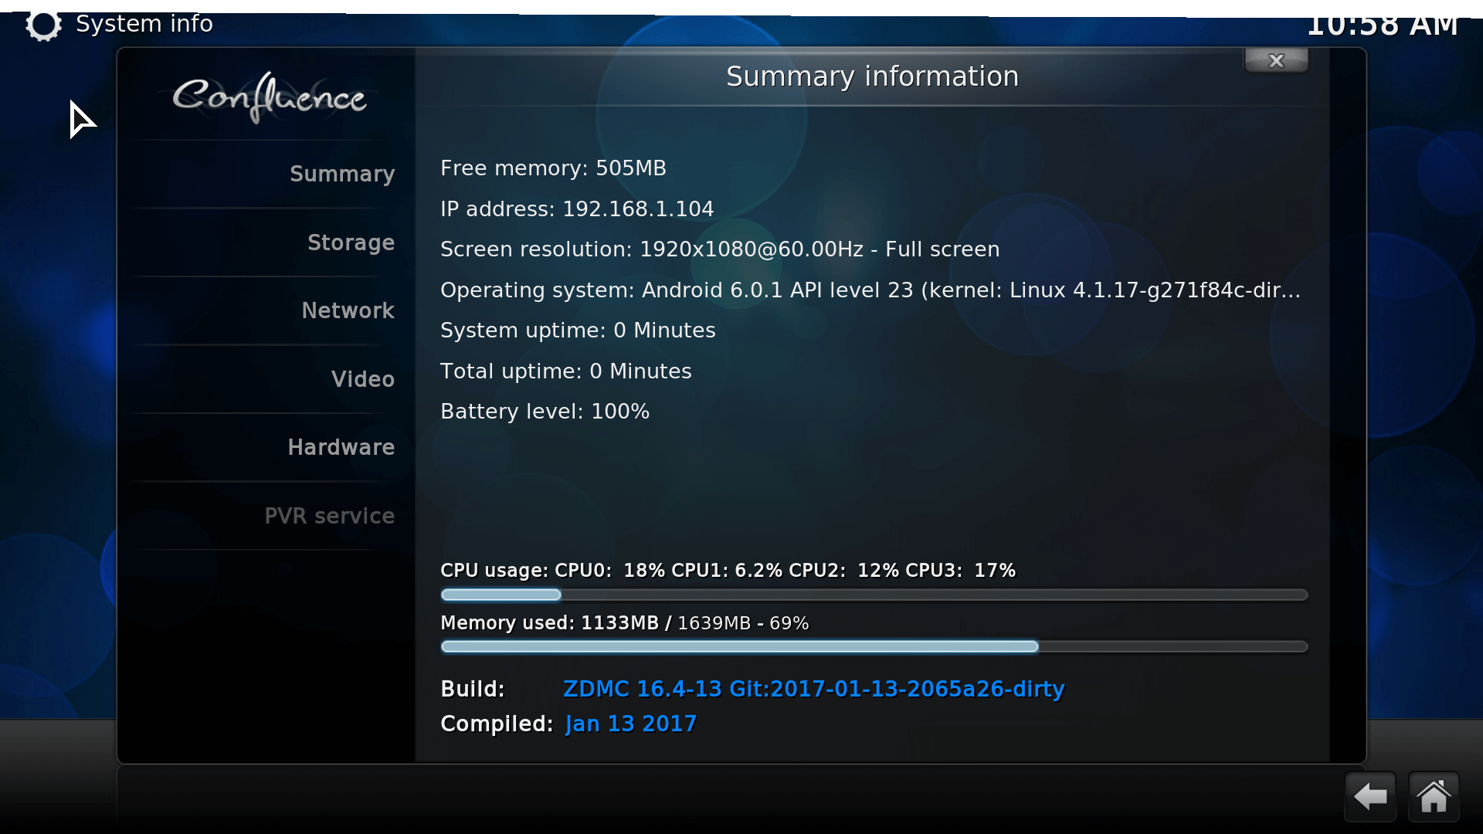Show the Video information
This screenshot has height=834, width=1483.
point(362,379)
